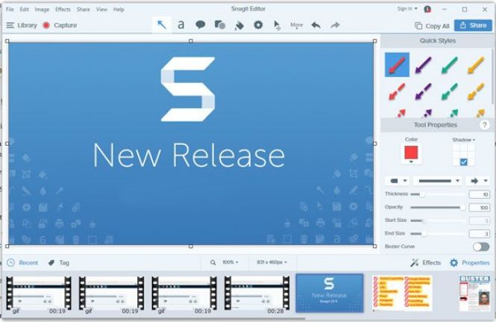Open the Image menu
Viewport: 496px width, 322px height.
(42, 10)
